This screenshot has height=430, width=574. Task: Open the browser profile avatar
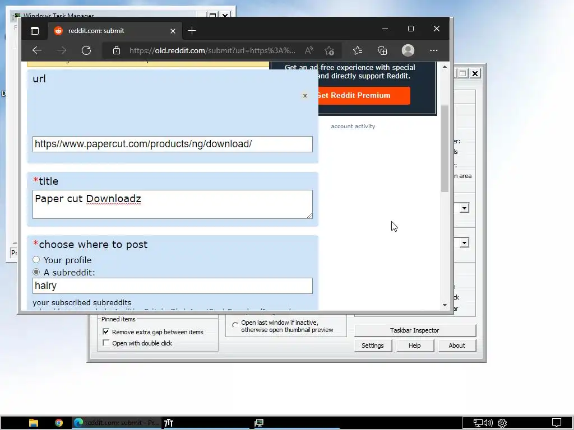[x=408, y=50]
